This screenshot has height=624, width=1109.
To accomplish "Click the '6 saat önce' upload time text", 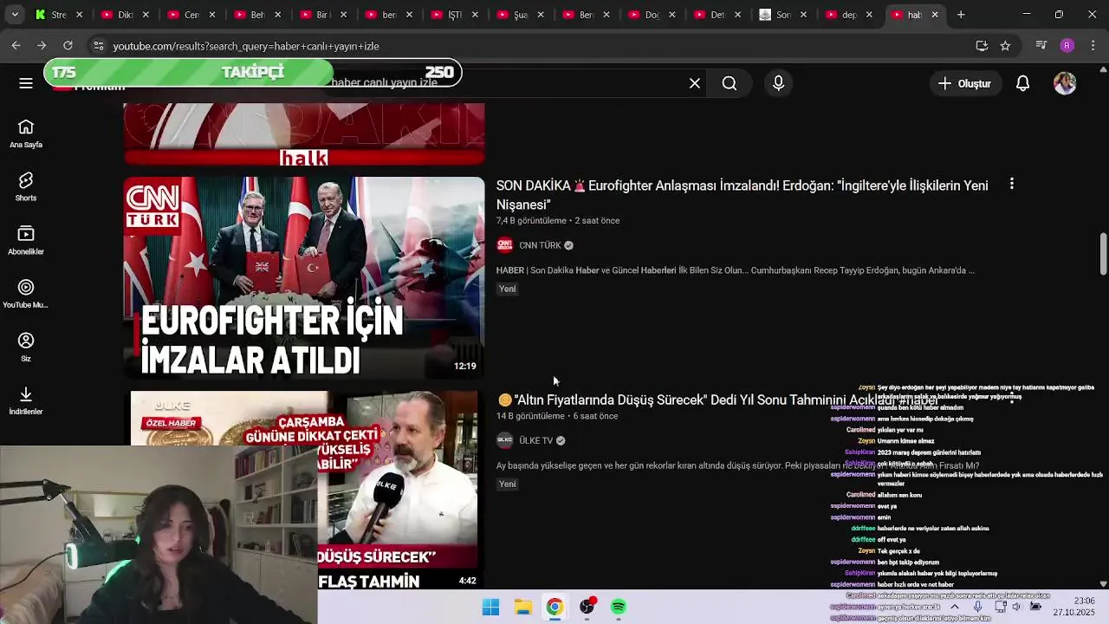I will point(595,416).
